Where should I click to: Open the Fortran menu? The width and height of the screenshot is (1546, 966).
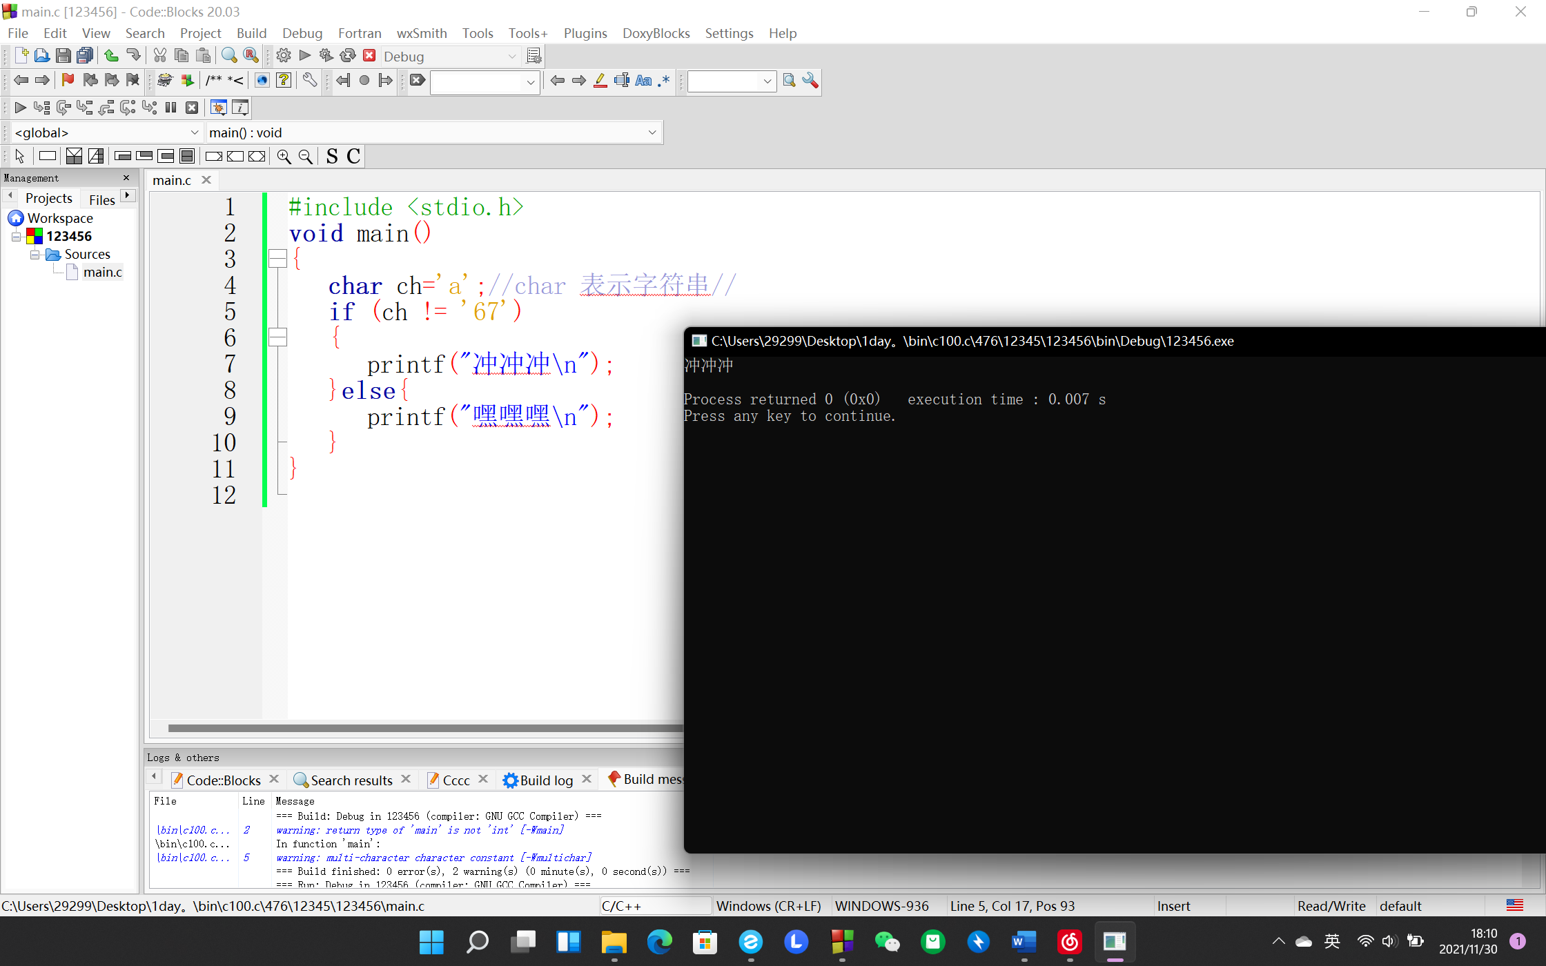[x=359, y=33]
